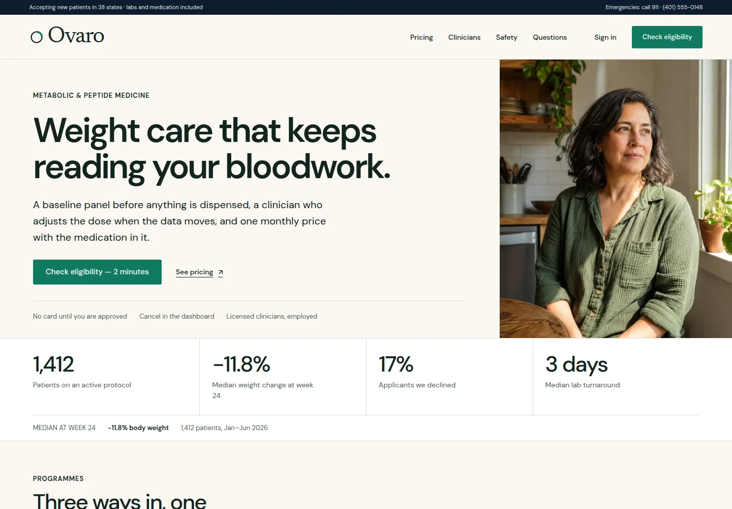Click 'Patients on an active protocol' caption
The image size is (732, 509).
click(x=82, y=385)
